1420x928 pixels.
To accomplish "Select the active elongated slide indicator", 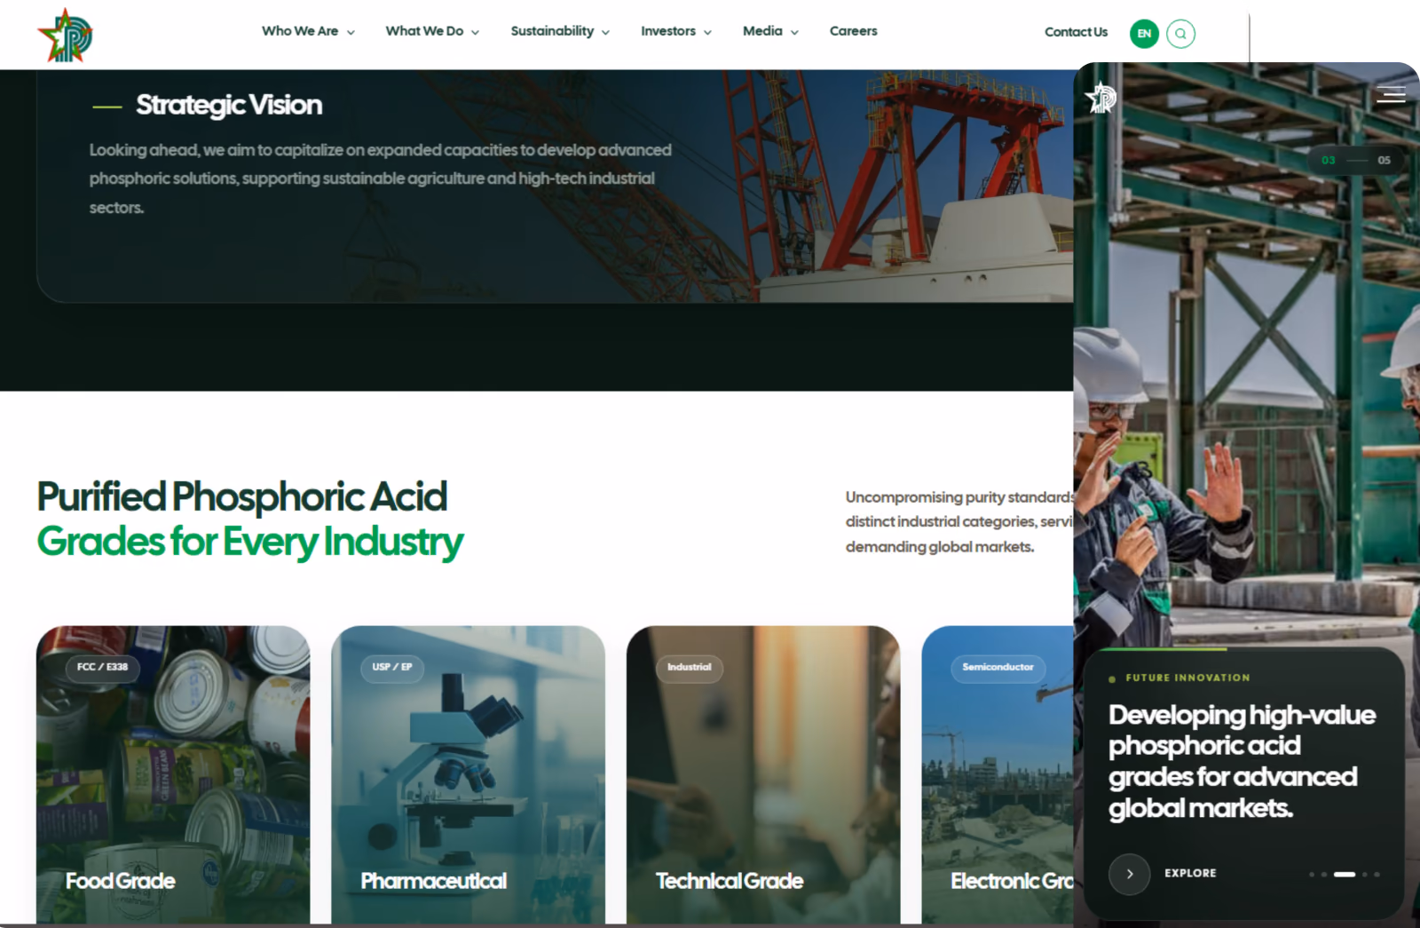I will [x=1345, y=874].
